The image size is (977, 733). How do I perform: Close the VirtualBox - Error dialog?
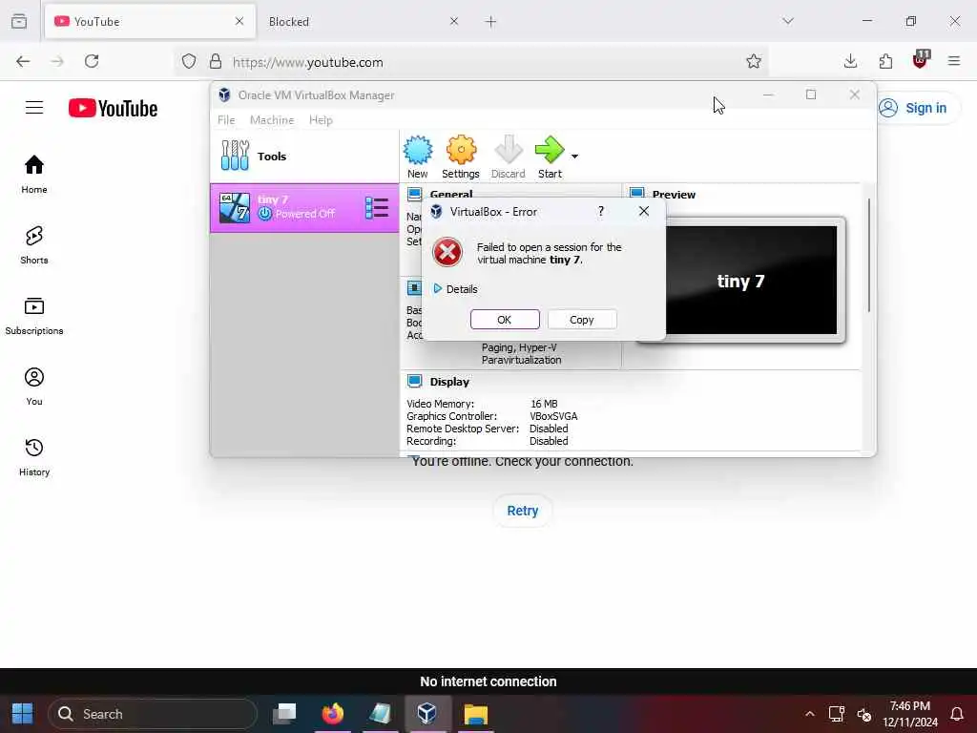(644, 211)
